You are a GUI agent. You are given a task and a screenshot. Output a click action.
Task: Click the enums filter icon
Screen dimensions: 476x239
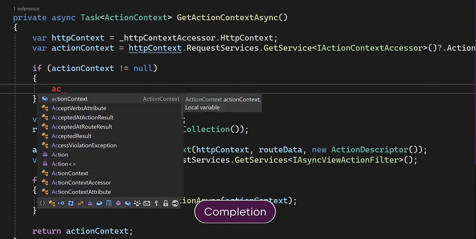pyautogui.click(x=80, y=203)
